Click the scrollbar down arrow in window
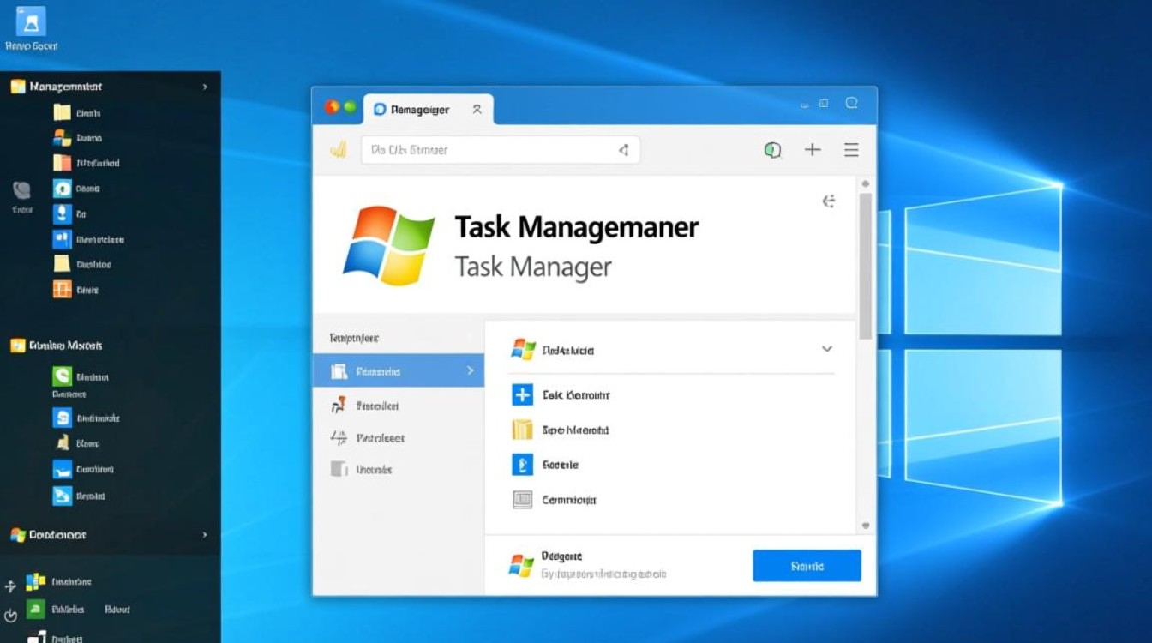Viewport: 1152px width, 643px height. pos(865,526)
